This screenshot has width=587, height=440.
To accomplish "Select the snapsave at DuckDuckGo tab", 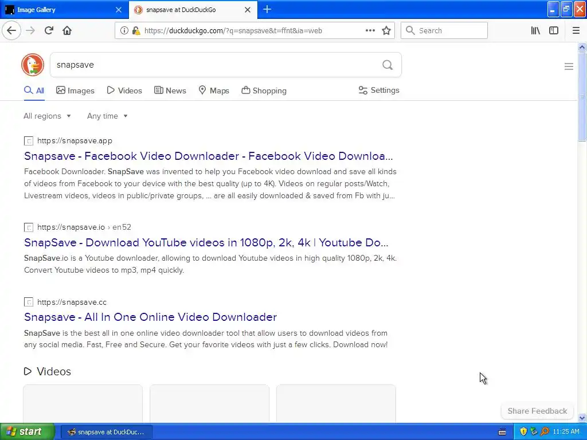I will click(x=193, y=10).
